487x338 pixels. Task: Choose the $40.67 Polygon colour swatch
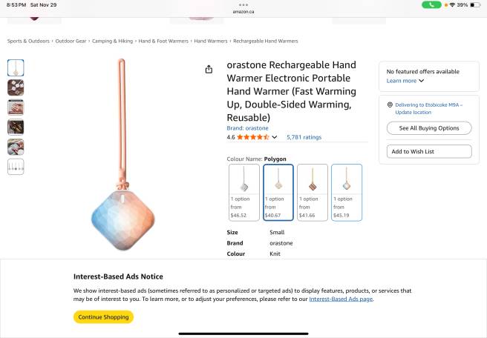point(278,193)
